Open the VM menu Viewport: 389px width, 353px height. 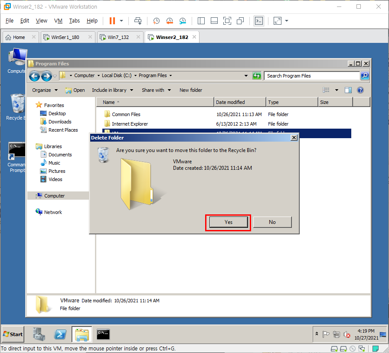click(58, 21)
